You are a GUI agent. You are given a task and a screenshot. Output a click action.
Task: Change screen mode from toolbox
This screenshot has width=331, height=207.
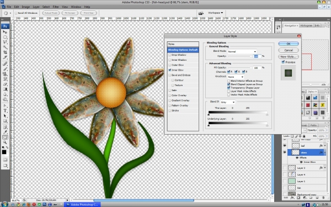coord(5,166)
